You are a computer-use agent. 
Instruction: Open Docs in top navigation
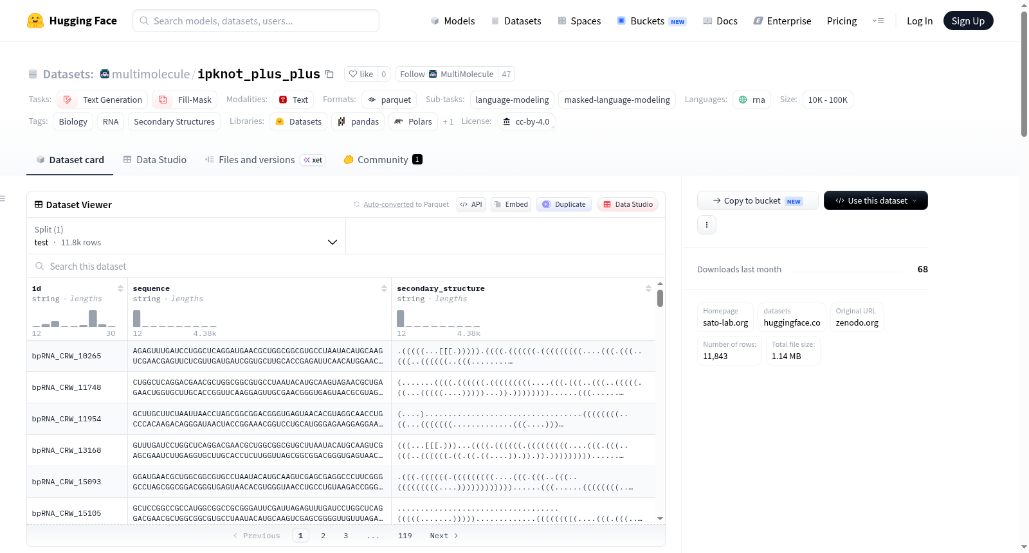pyautogui.click(x=720, y=21)
